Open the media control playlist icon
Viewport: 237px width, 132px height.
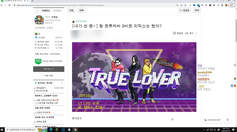tap(218, 5)
